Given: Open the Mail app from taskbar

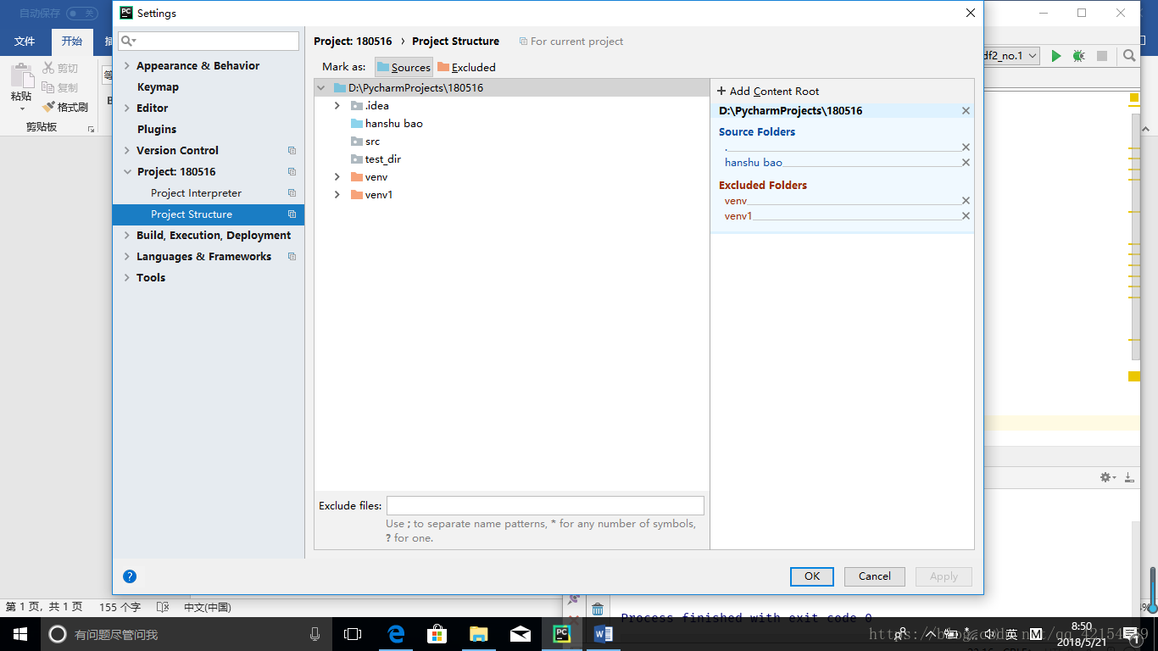Looking at the screenshot, I should (x=521, y=634).
